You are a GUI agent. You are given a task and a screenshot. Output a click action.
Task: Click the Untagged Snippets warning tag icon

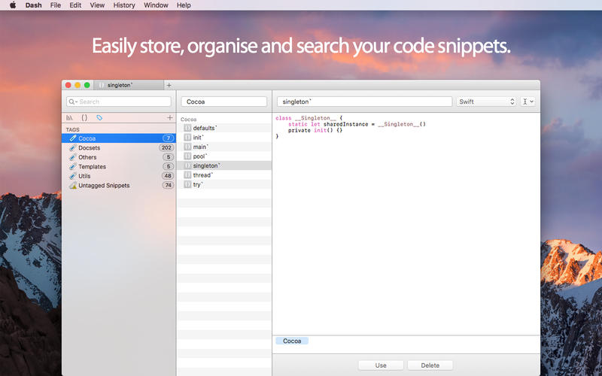coord(72,185)
